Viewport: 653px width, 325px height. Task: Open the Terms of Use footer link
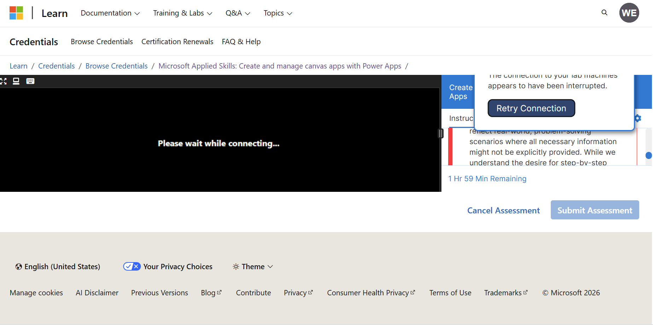(x=450, y=293)
